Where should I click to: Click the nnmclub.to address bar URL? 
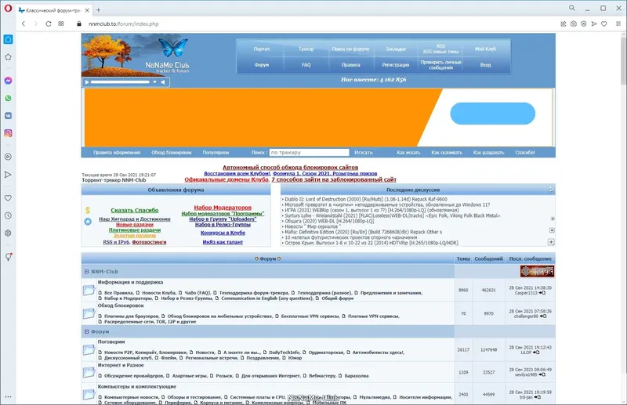coord(124,24)
